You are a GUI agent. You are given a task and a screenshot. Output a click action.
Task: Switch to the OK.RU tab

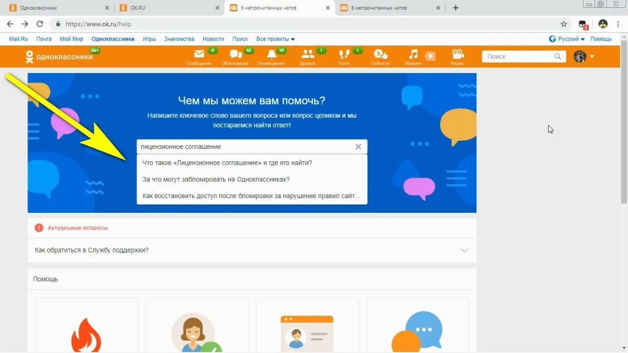tap(169, 8)
